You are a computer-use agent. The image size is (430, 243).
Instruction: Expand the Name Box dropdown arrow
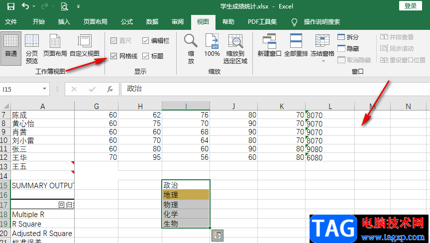(x=44, y=89)
